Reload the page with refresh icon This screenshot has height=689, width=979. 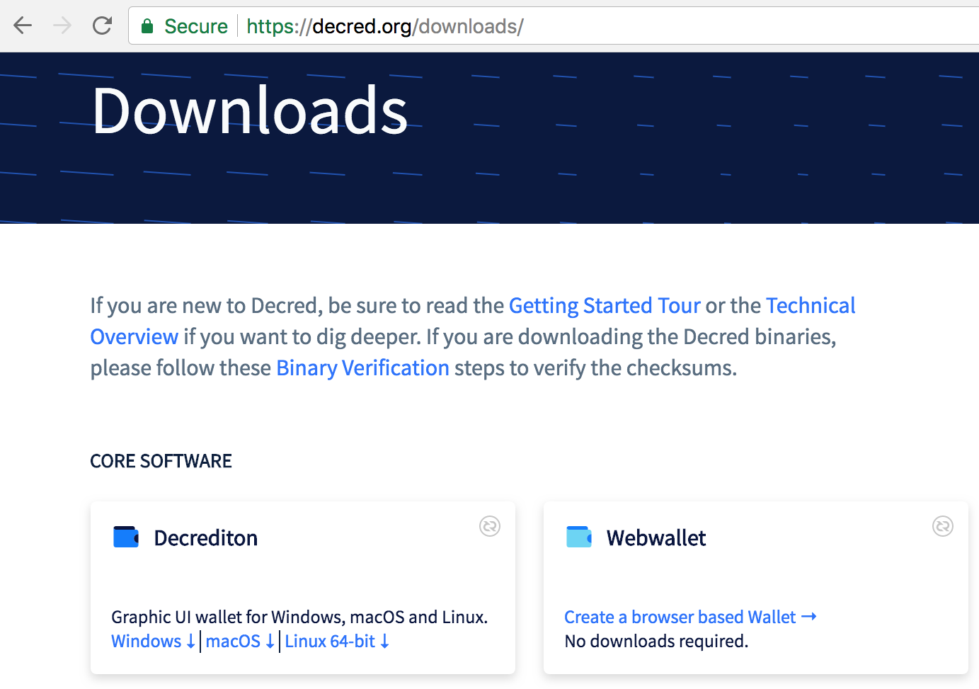pyautogui.click(x=103, y=26)
